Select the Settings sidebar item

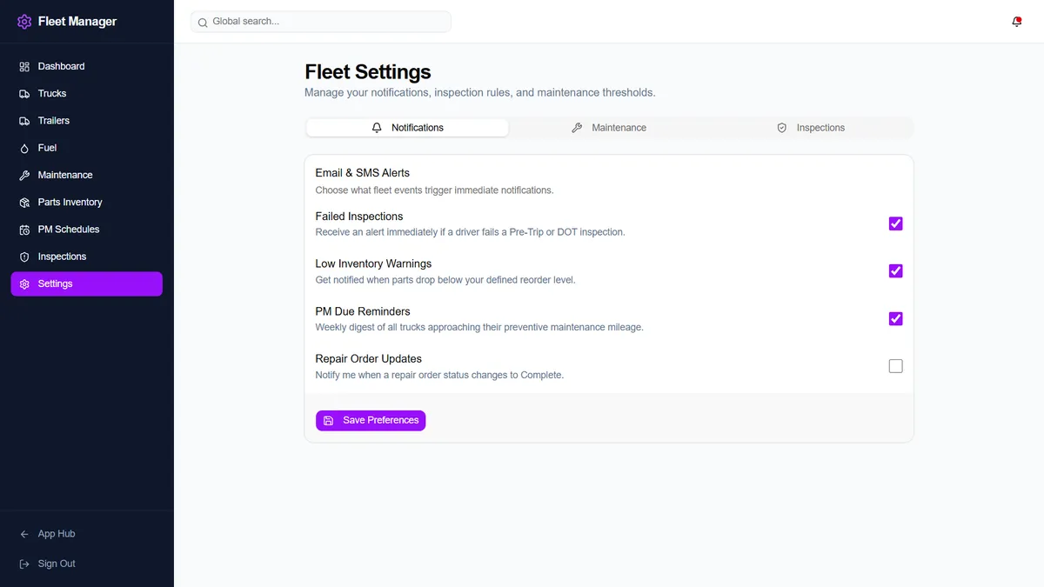[86, 284]
